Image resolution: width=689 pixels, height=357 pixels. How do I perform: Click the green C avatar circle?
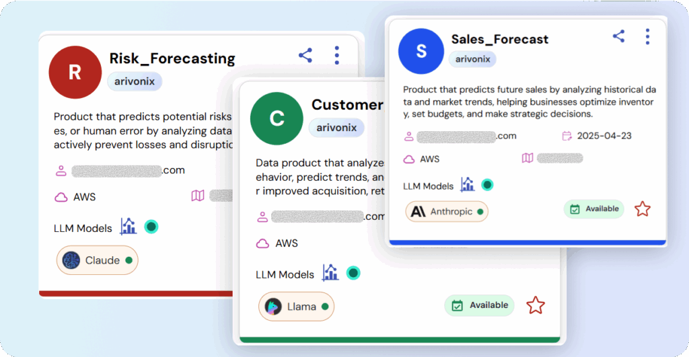point(277,118)
